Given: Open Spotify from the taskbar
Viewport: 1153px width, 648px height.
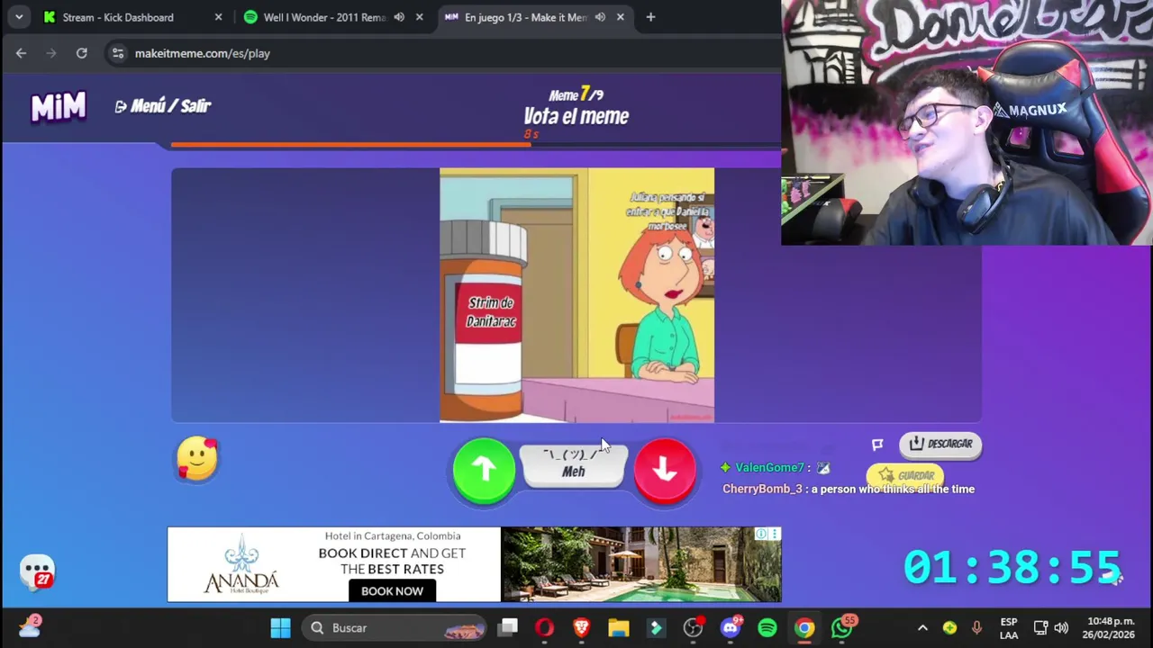Looking at the screenshot, I should pyautogui.click(x=767, y=628).
